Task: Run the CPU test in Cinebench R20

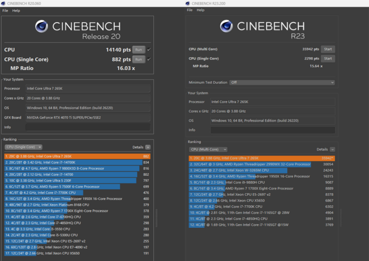Action: (139, 50)
